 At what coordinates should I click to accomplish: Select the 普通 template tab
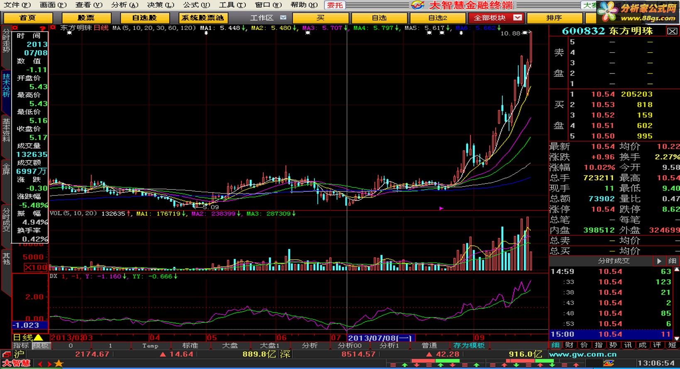tap(429, 345)
